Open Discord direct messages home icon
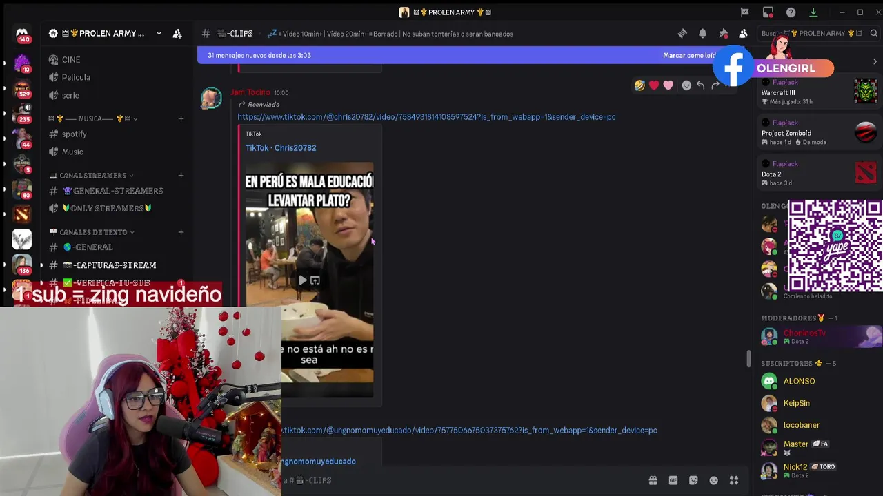This screenshot has width=883, height=496. 22,34
